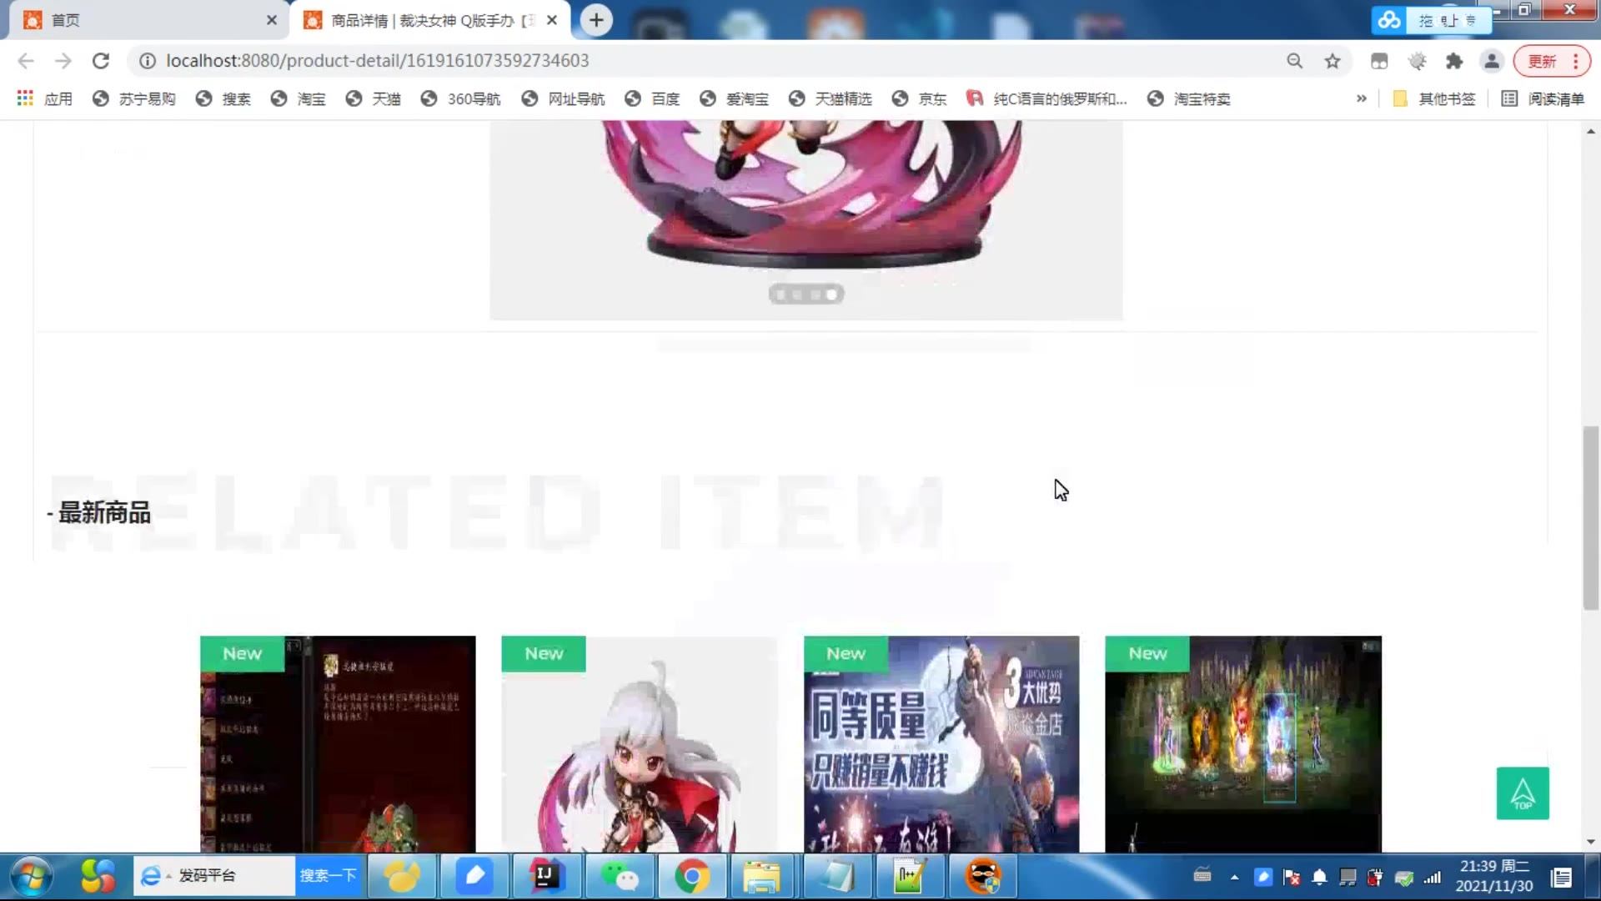1601x901 pixels.
Task: Open the 百度 bookmark
Action: (652, 98)
